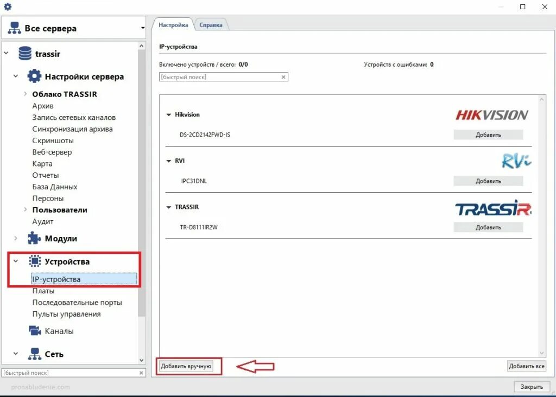556x397 pixels.
Task: Select Скриншоты in the tree
Action: (x=53, y=140)
